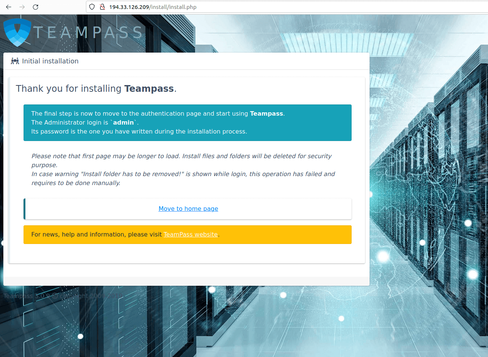
Task: Click the yellow news and help banner text
Action: click(x=96, y=235)
